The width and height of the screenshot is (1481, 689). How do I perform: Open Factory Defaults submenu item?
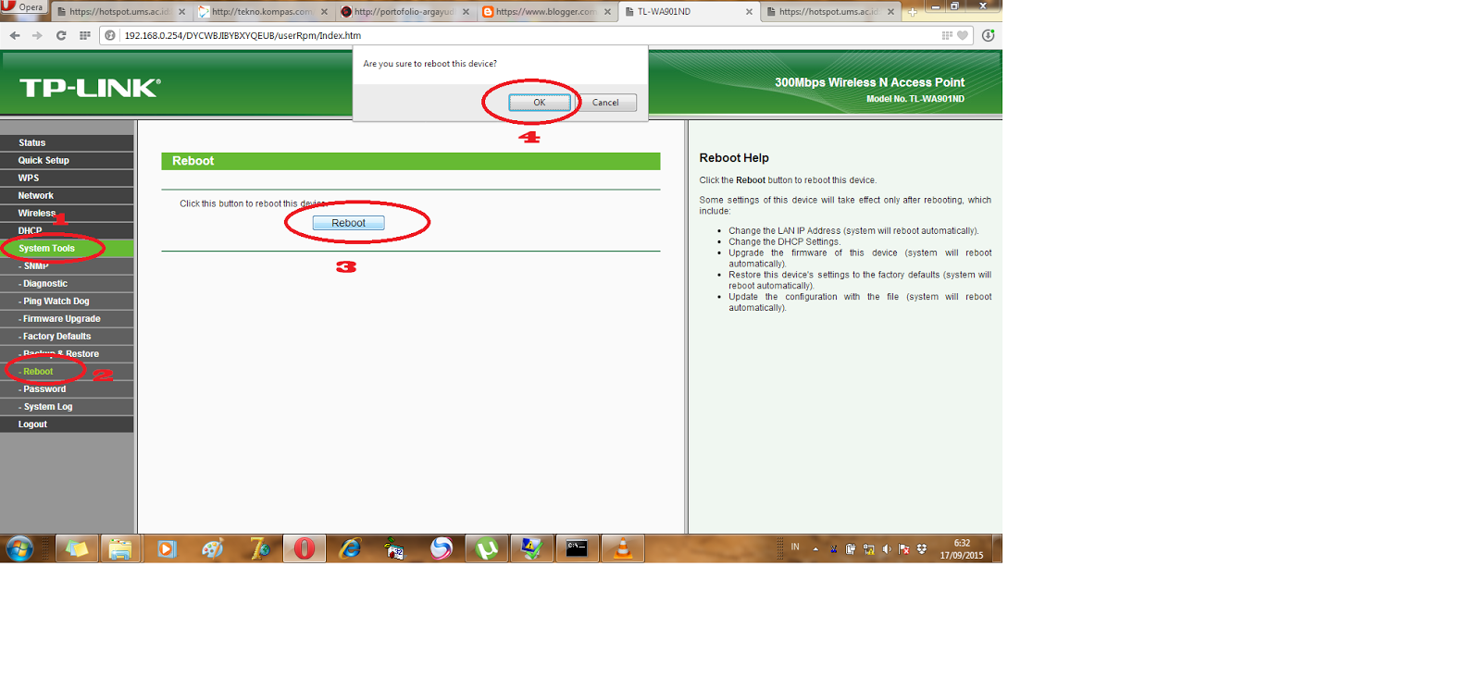[x=67, y=336]
